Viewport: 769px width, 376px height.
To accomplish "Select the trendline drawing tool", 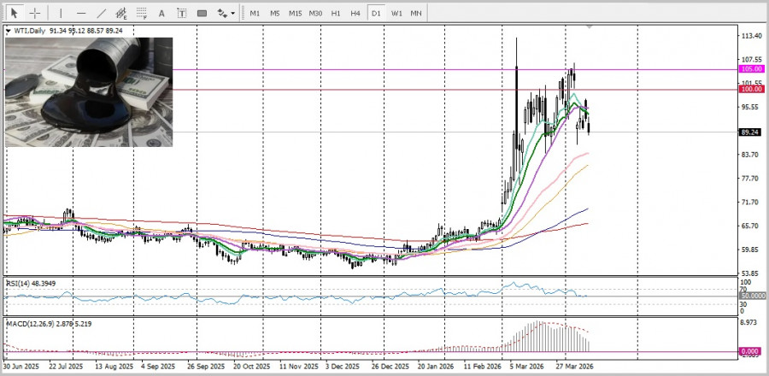I will click(x=102, y=13).
